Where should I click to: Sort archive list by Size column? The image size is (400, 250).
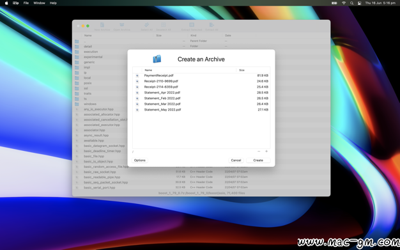pos(253,70)
